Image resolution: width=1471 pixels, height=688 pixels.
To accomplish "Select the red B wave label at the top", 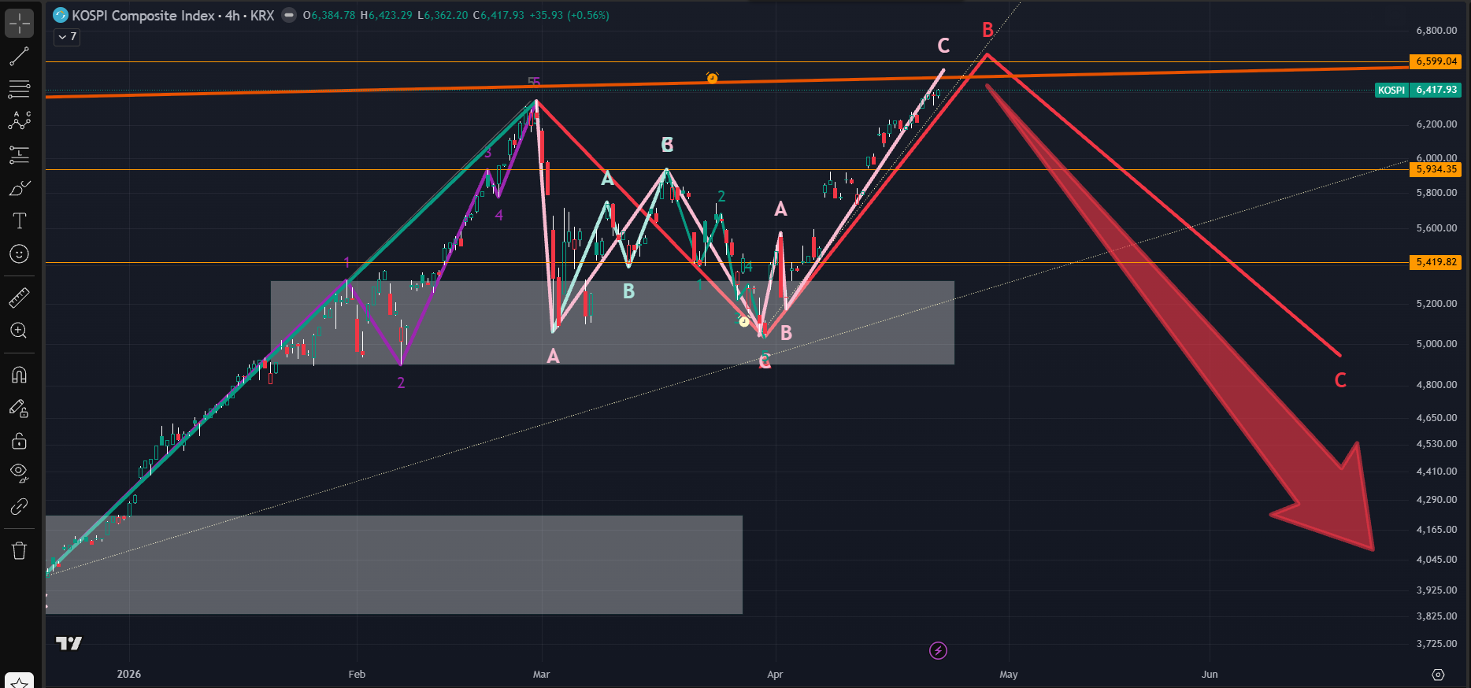I will click(x=987, y=31).
